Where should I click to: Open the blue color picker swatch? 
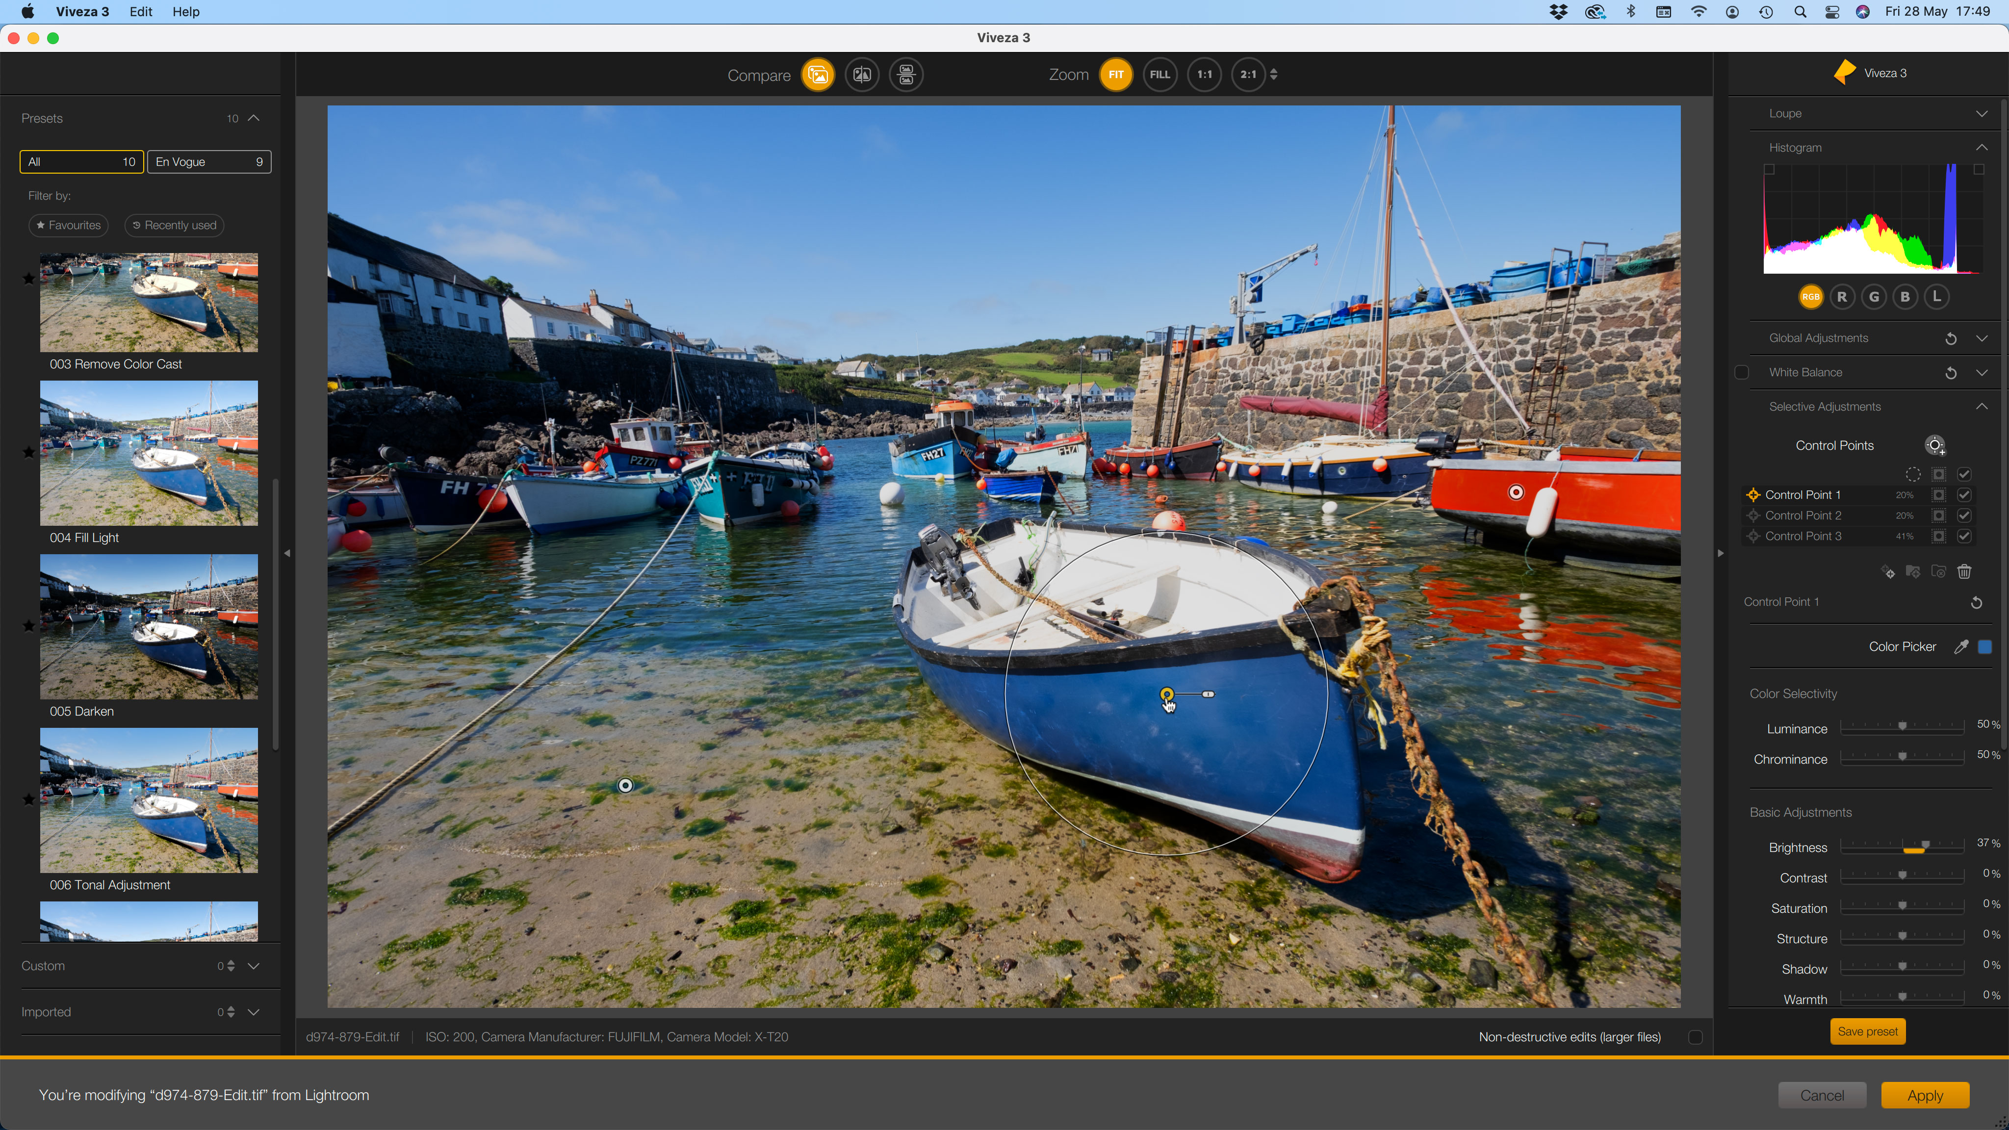(x=1985, y=646)
